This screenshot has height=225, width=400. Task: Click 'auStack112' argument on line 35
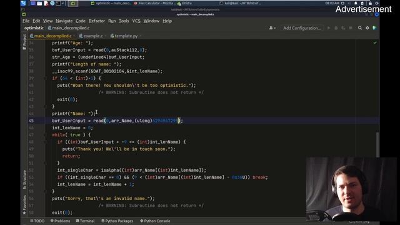[x=124, y=50]
